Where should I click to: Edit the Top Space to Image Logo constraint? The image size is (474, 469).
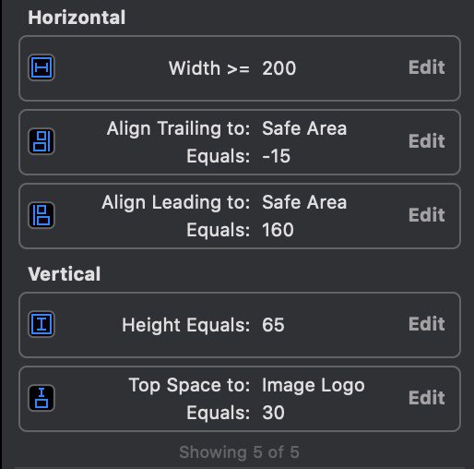tap(427, 398)
